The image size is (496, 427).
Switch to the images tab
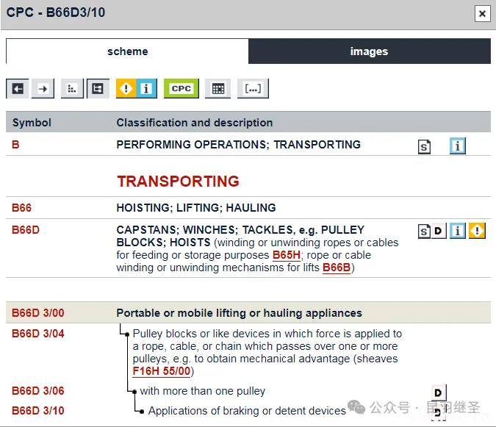click(x=369, y=51)
